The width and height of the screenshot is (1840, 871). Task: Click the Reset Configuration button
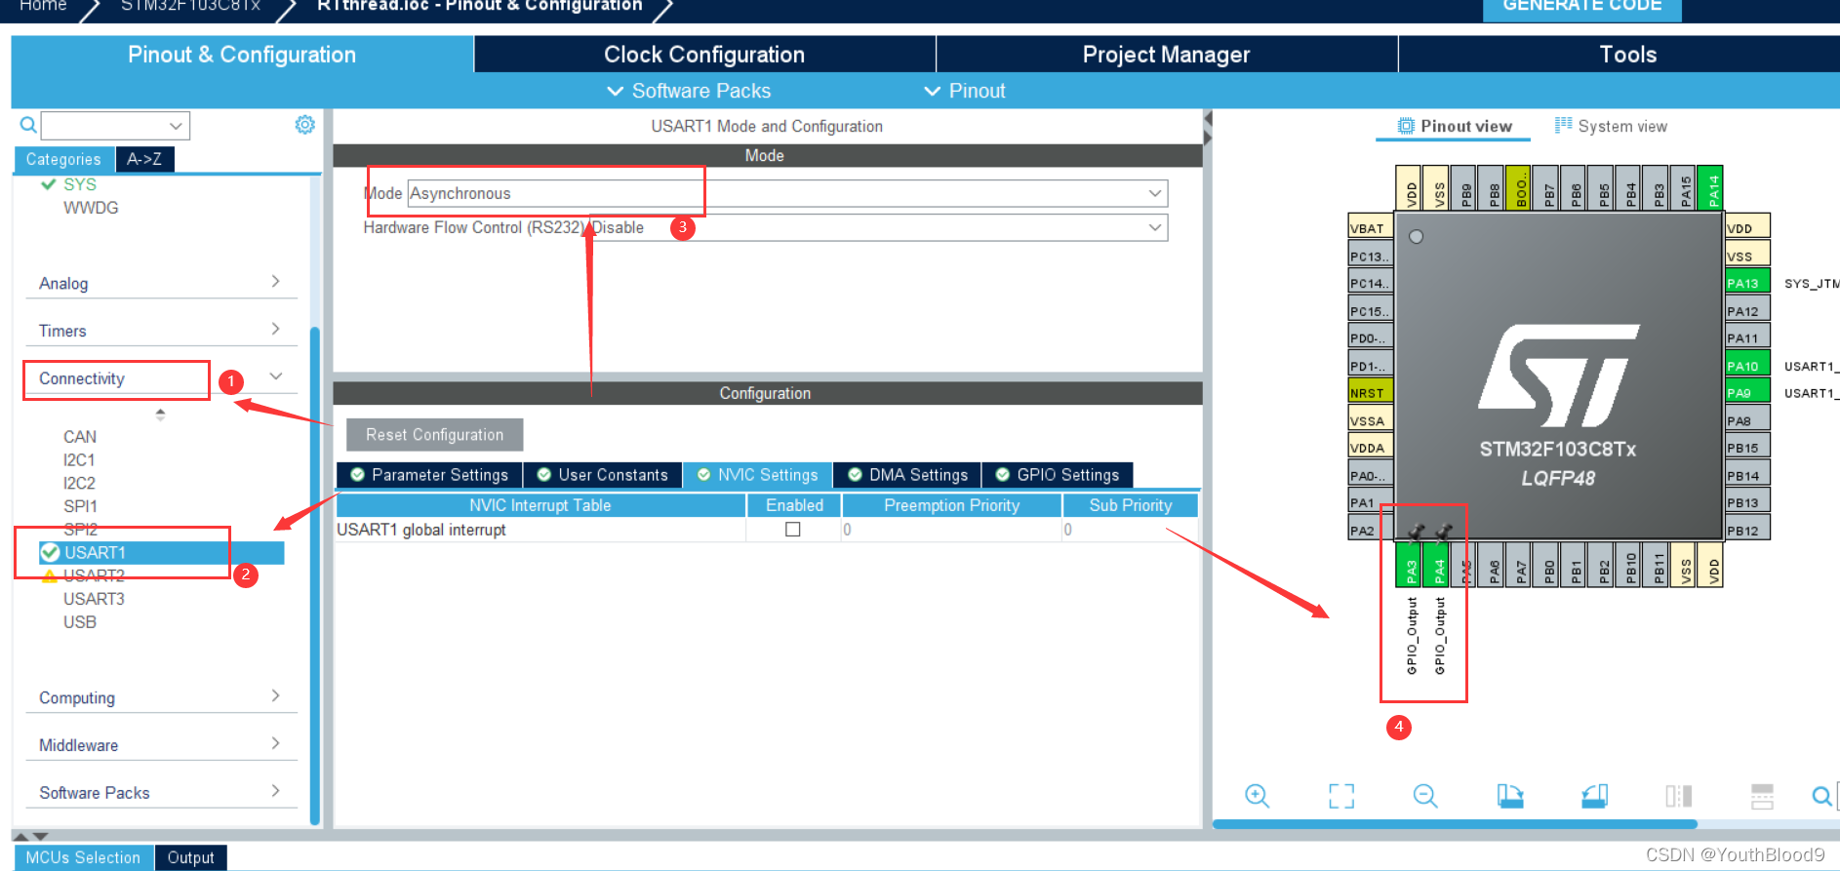[x=435, y=435]
